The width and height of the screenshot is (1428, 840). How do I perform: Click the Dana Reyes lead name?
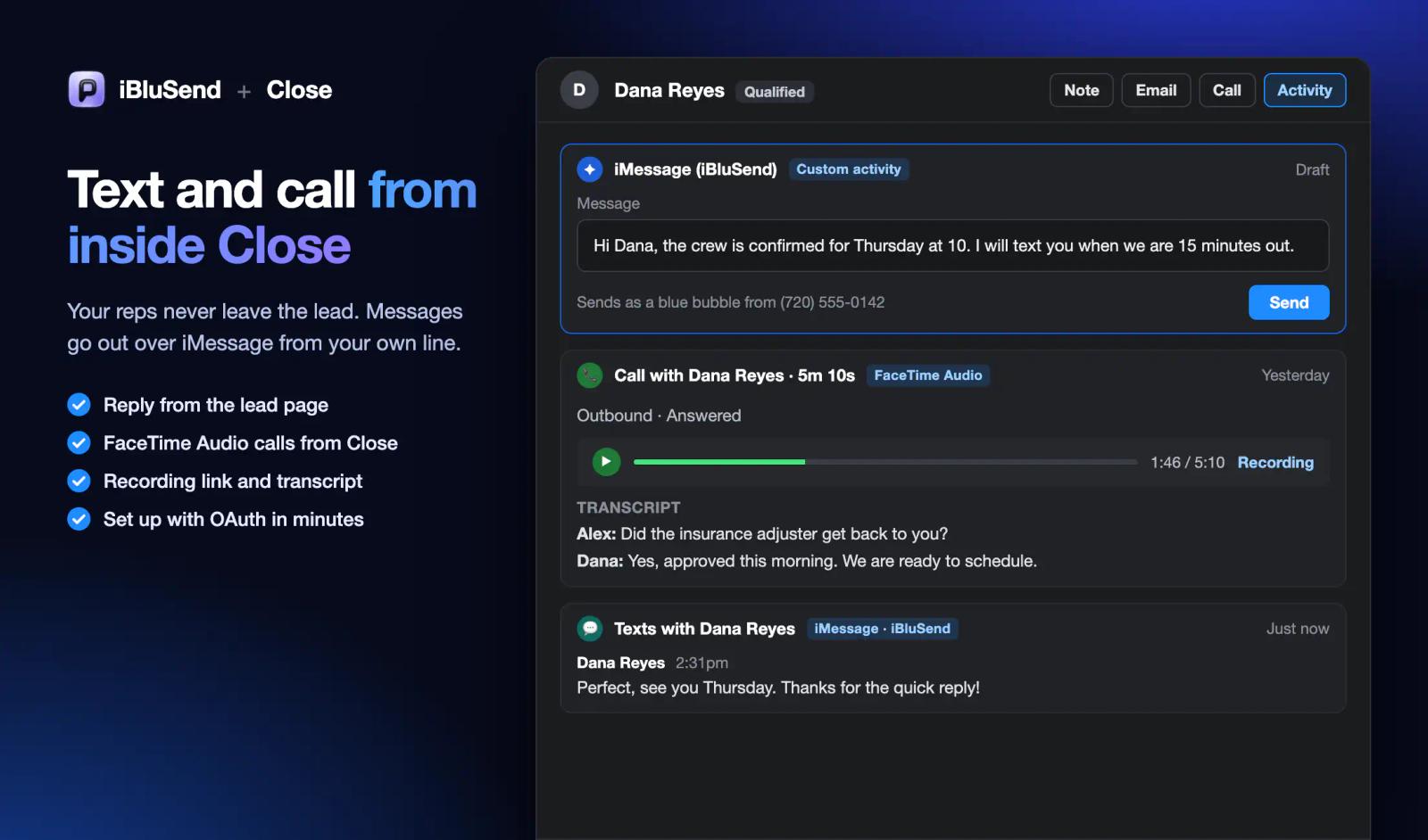[x=669, y=90]
